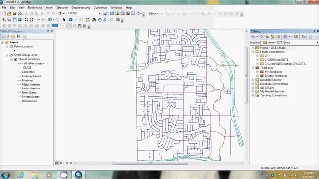Open the Customize menu
This screenshot has width=319, height=179.
pyautogui.click(x=100, y=8)
